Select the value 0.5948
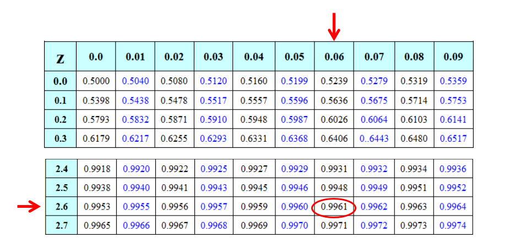The height and width of the screenshot is (243, 510). [x=254, y=119]
